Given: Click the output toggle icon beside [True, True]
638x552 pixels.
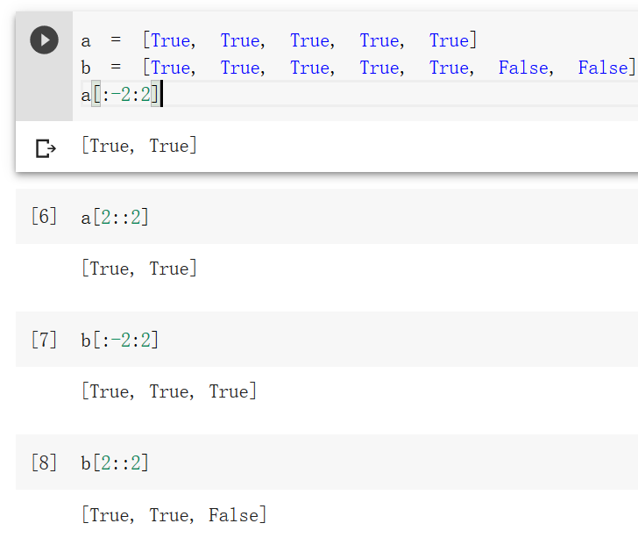Looking at the screenshot, I should 46,148.
